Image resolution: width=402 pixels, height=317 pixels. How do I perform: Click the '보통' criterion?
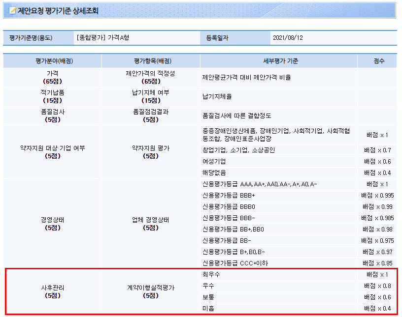coord(208,297)
